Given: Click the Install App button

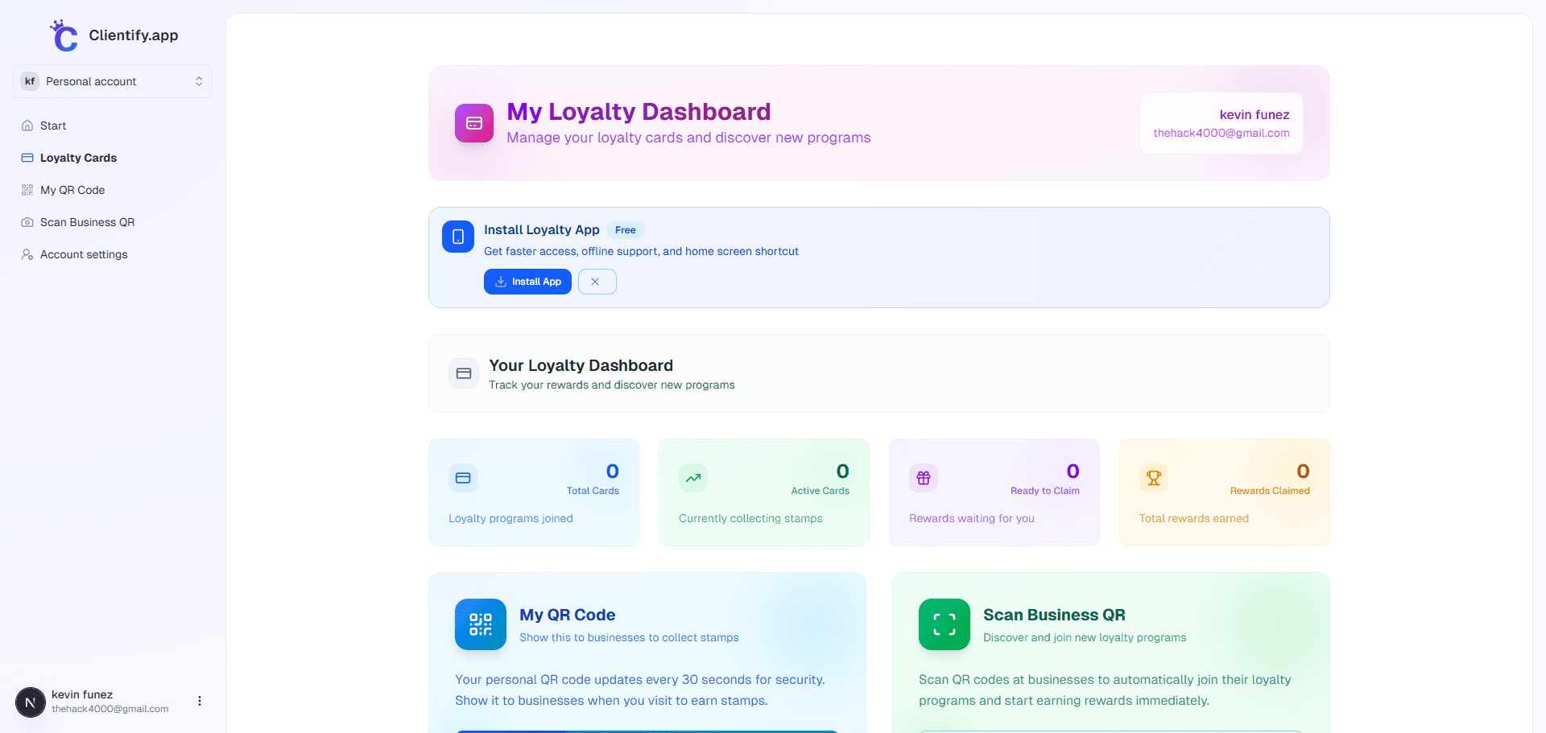Looking at the screenshot, I should tap(527, 282).
